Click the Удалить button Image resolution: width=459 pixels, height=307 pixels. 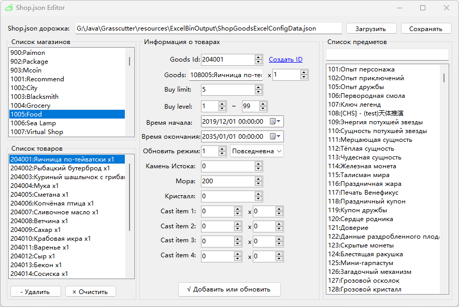click(35, 291)
